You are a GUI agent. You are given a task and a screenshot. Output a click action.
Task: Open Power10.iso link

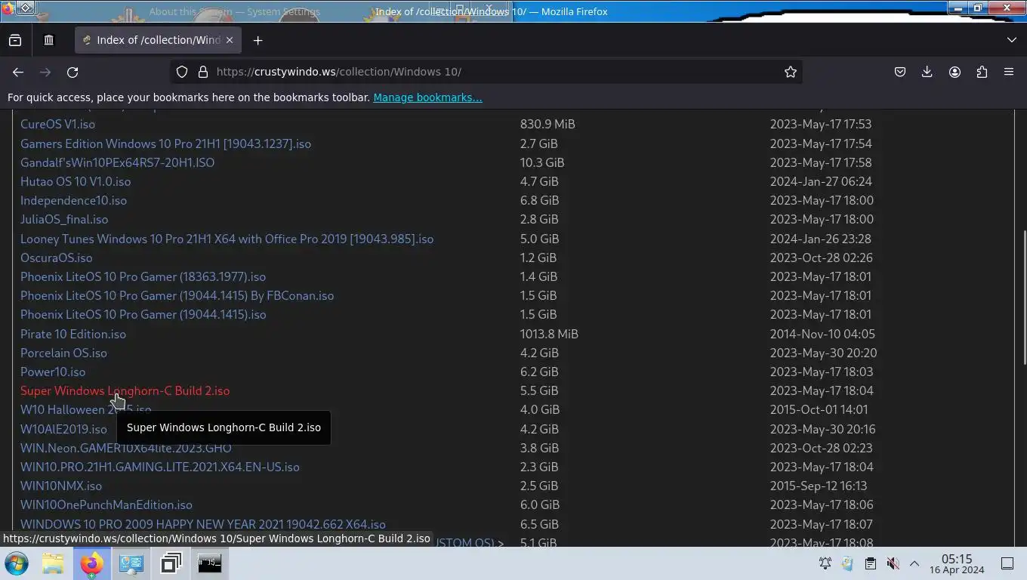[x=53, y=372]
